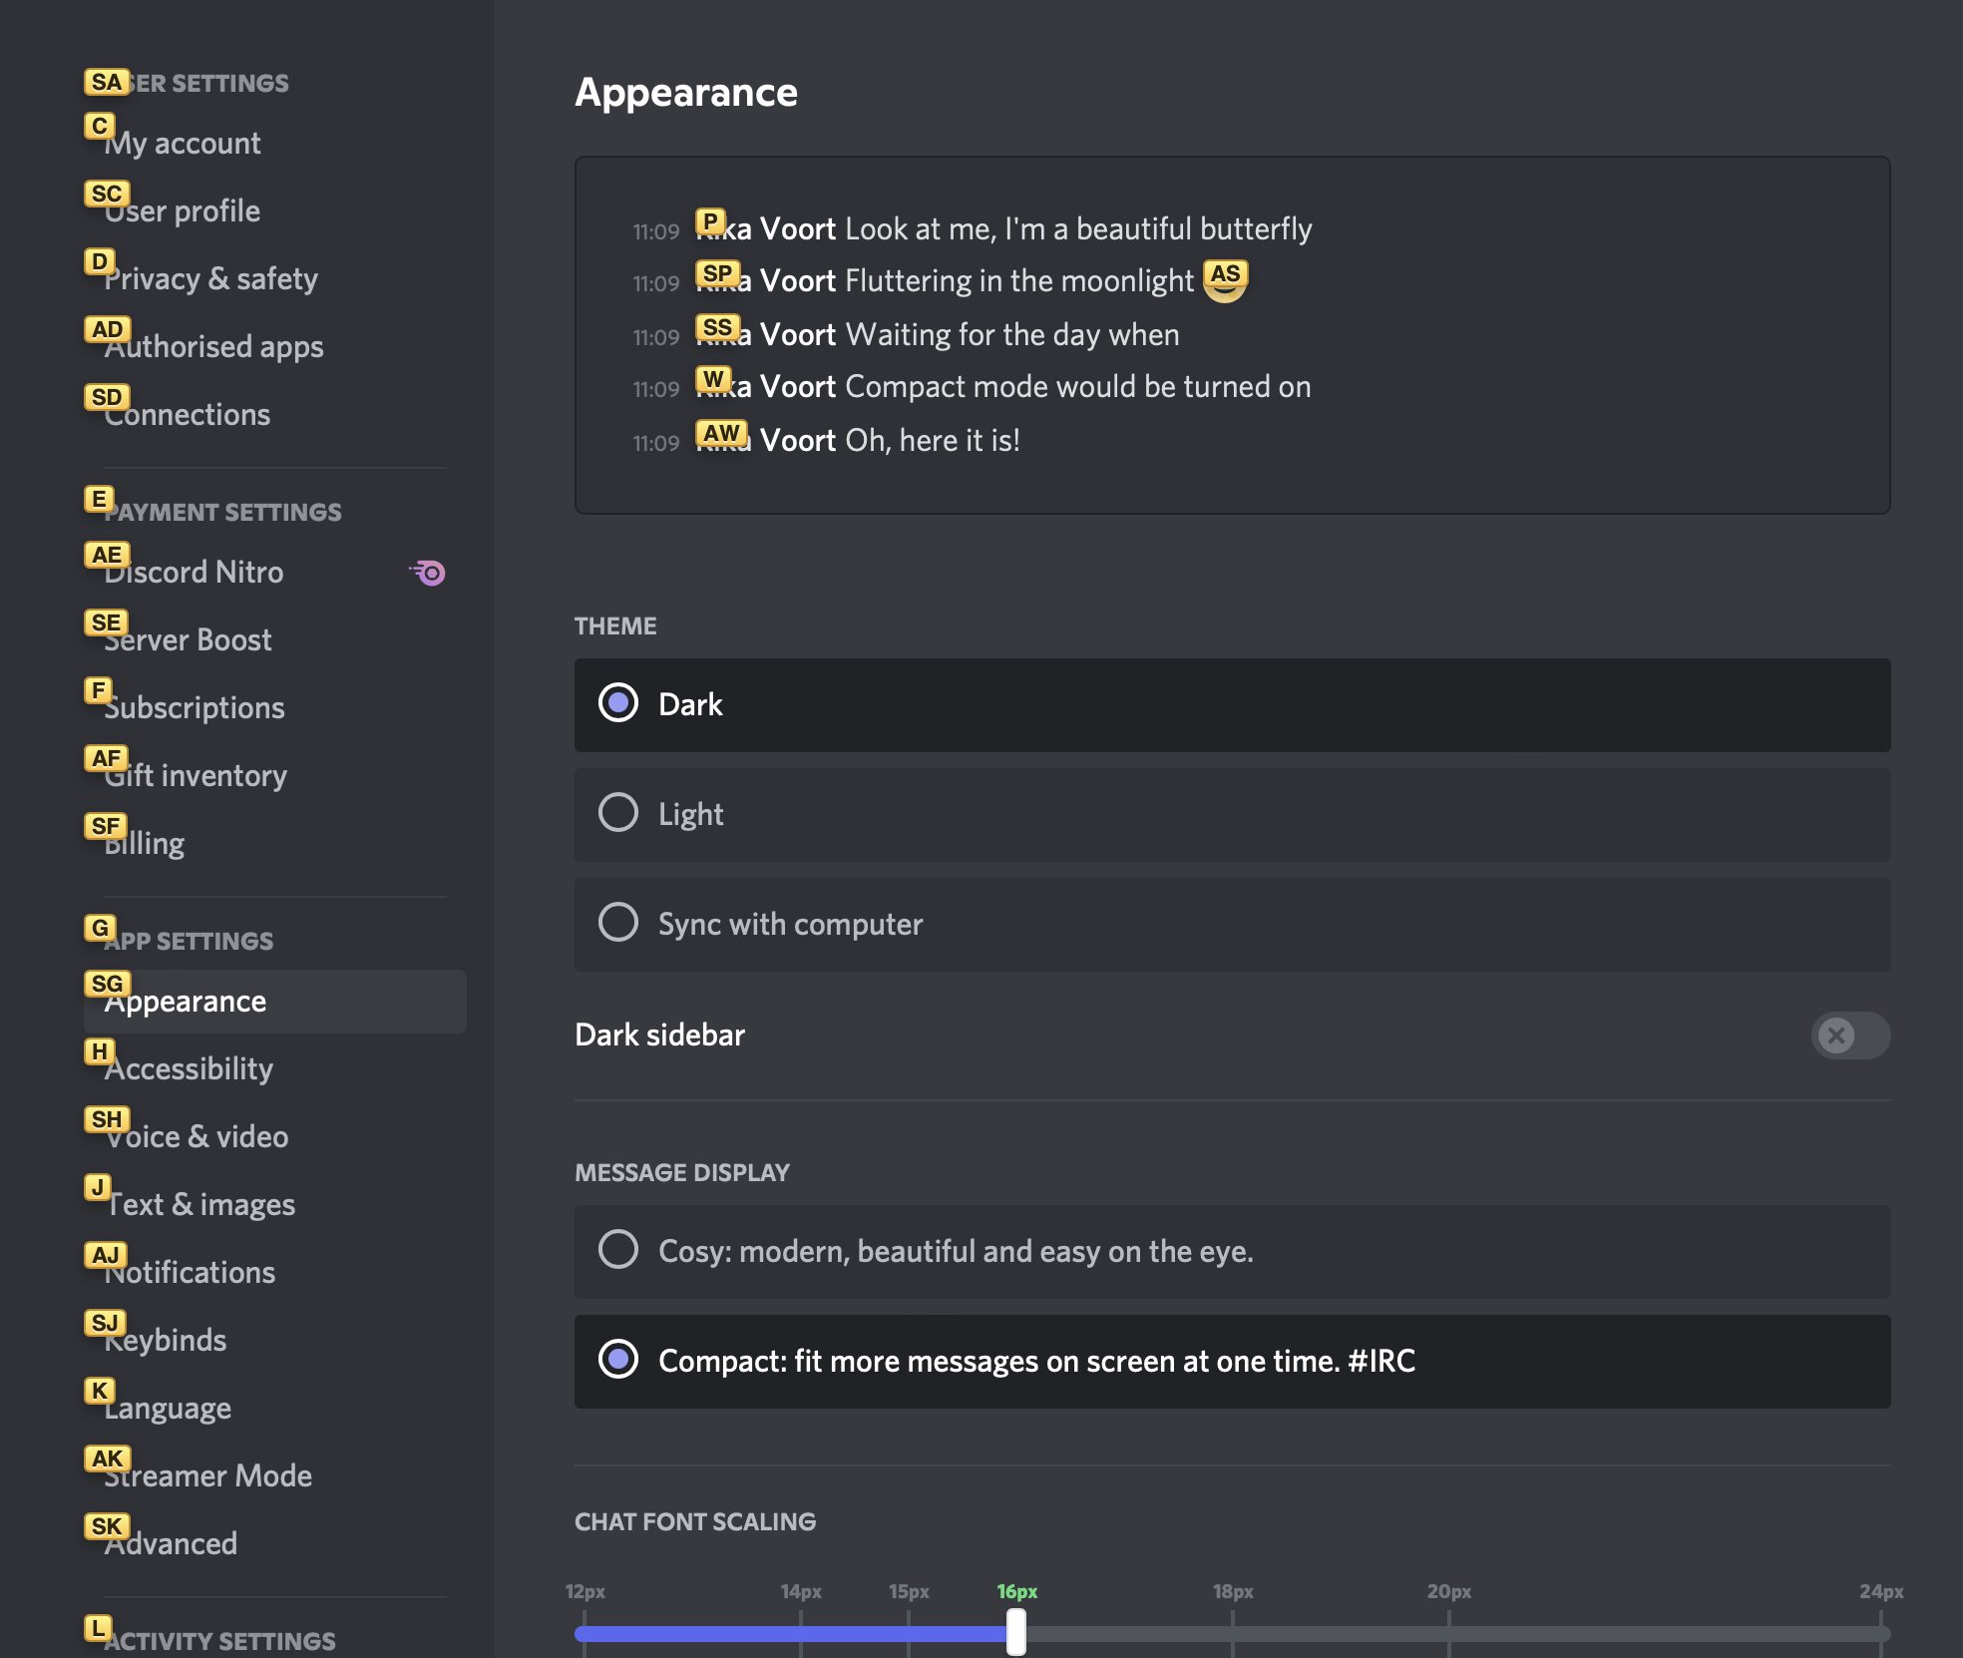Select the Light theme radio button
The image size is (1963, 1658).
coord(618,813)
